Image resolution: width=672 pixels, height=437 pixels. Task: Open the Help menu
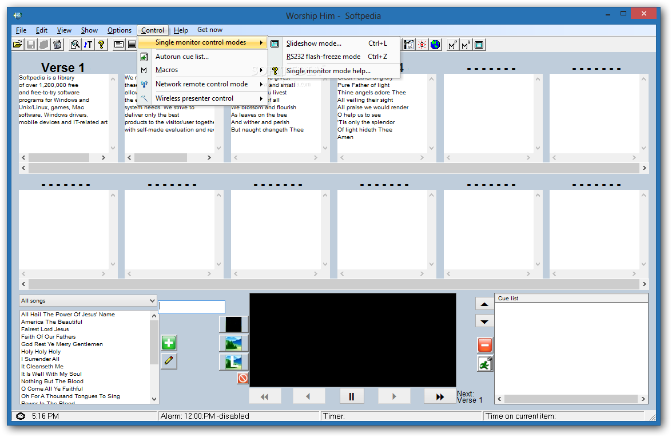[x=181, y=30]
